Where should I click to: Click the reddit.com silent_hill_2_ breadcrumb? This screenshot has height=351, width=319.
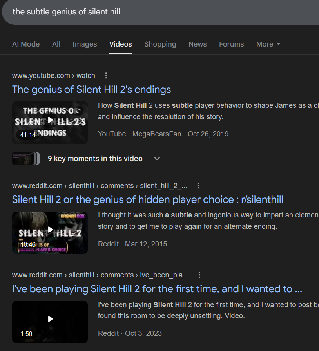coord(100,186)
